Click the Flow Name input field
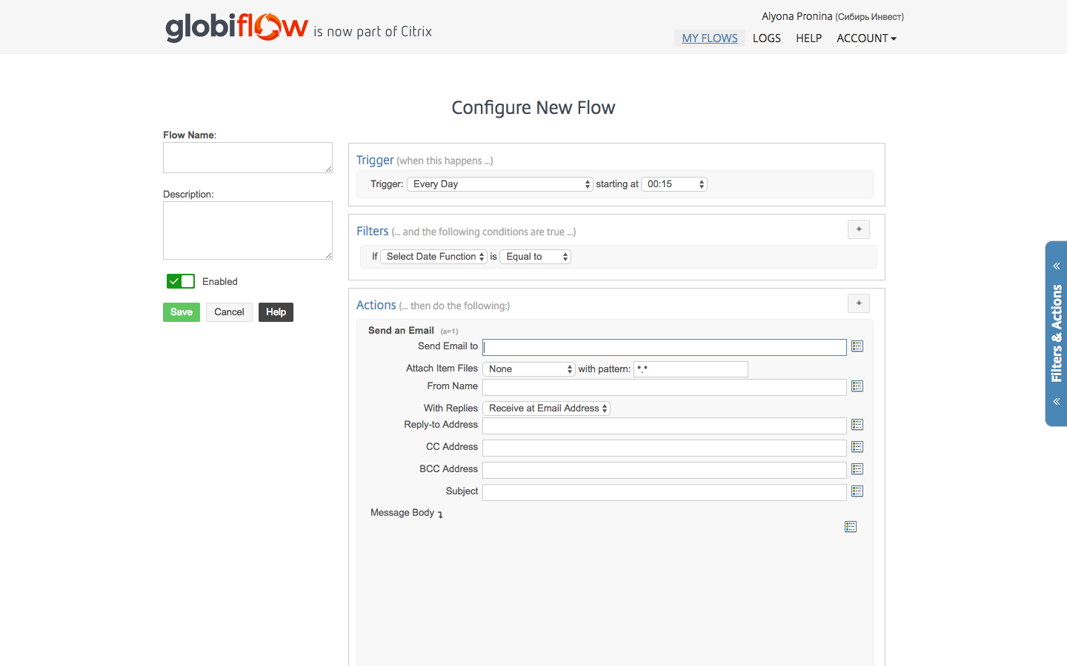 click(x=247, y=157)
